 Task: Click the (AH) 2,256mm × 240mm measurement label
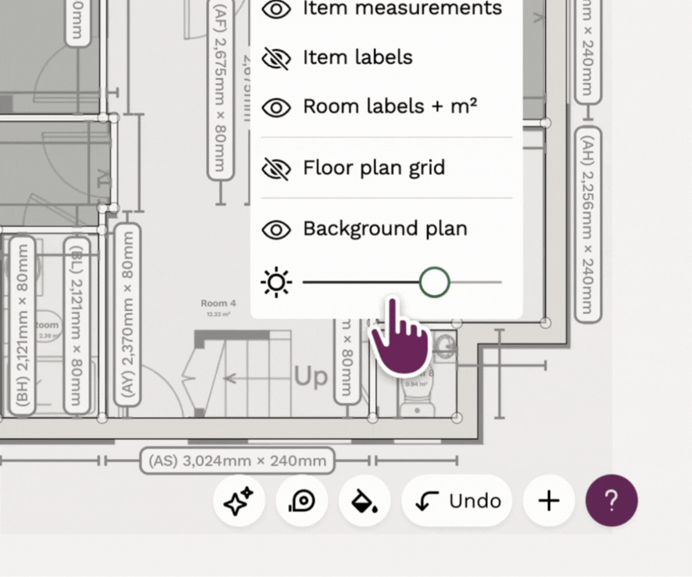pos(587,224)
